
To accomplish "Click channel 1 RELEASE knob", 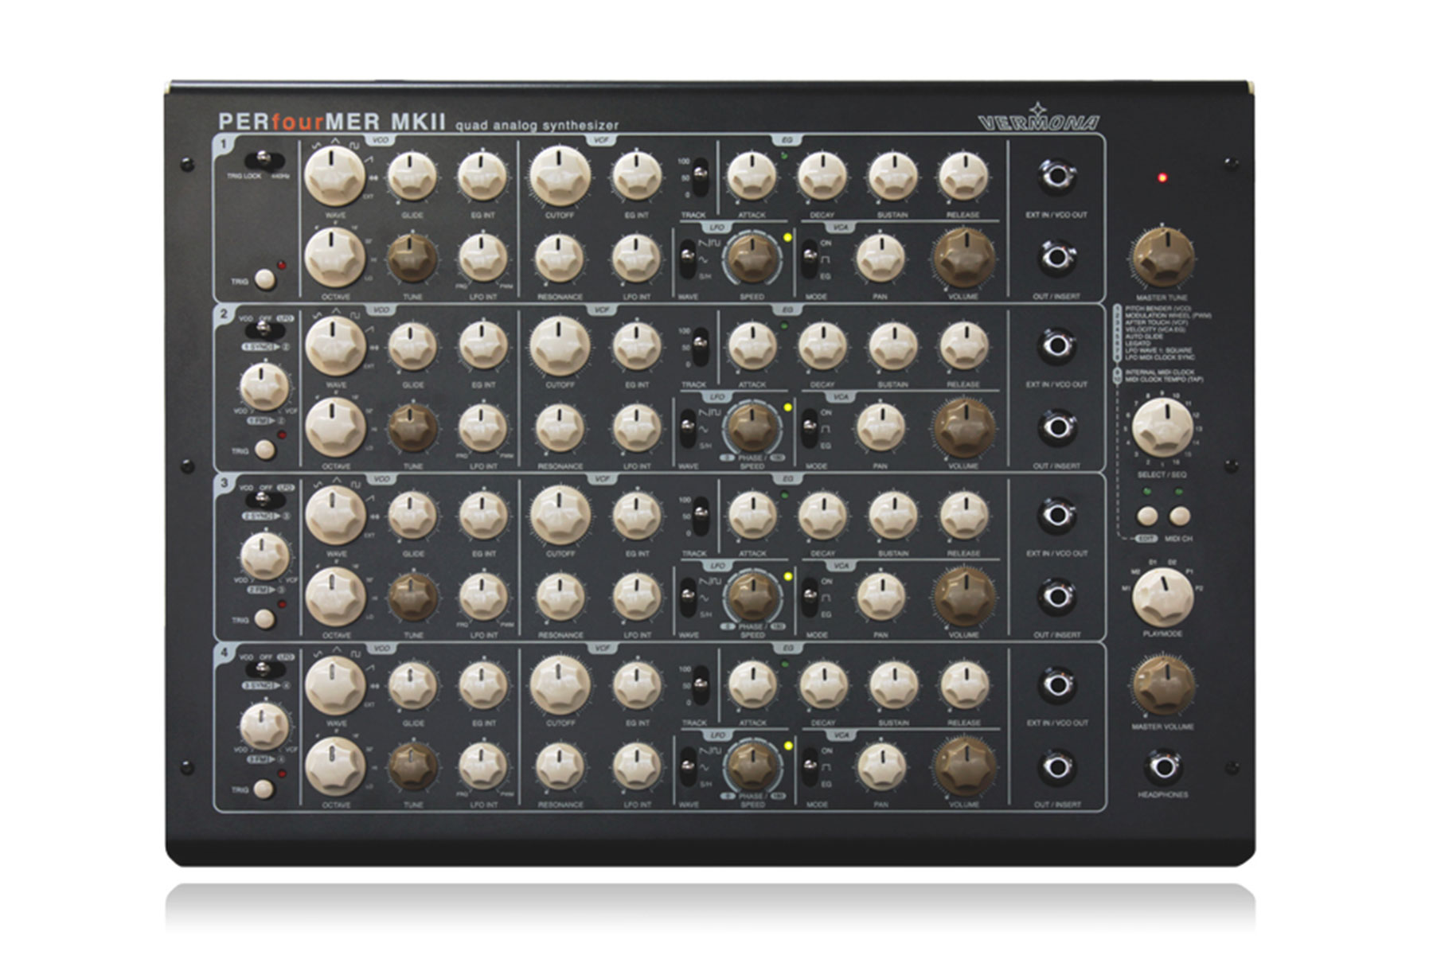I will 963,176.
